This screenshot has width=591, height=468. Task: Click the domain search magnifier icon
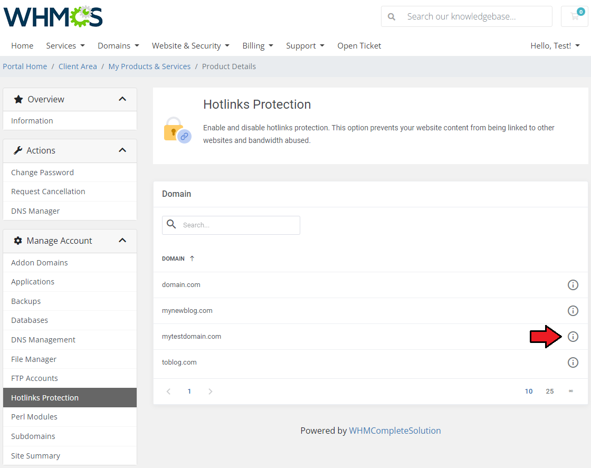pos(171,224)
